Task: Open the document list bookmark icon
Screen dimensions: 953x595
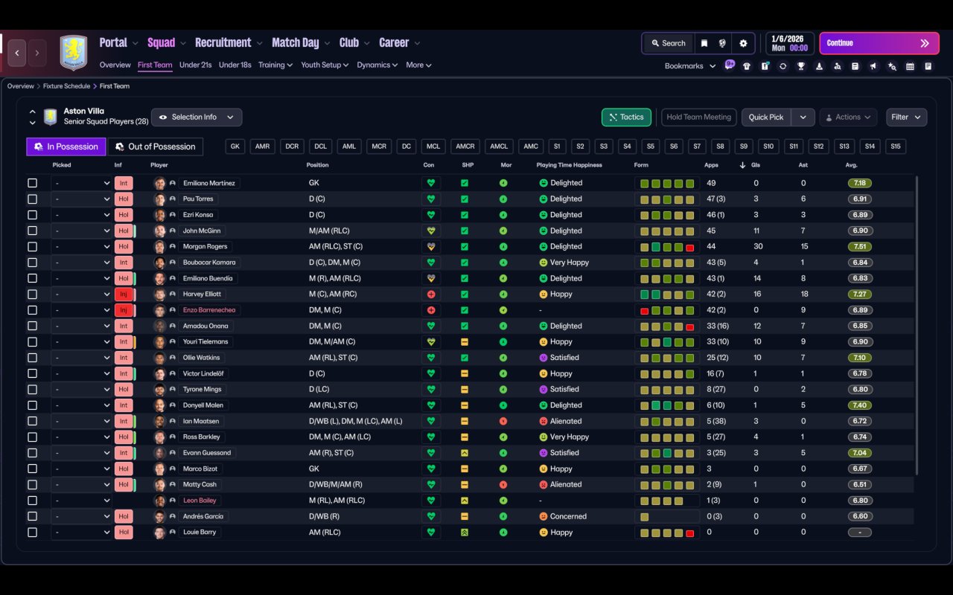Action: pyautogui.click(x=855, y=66)
